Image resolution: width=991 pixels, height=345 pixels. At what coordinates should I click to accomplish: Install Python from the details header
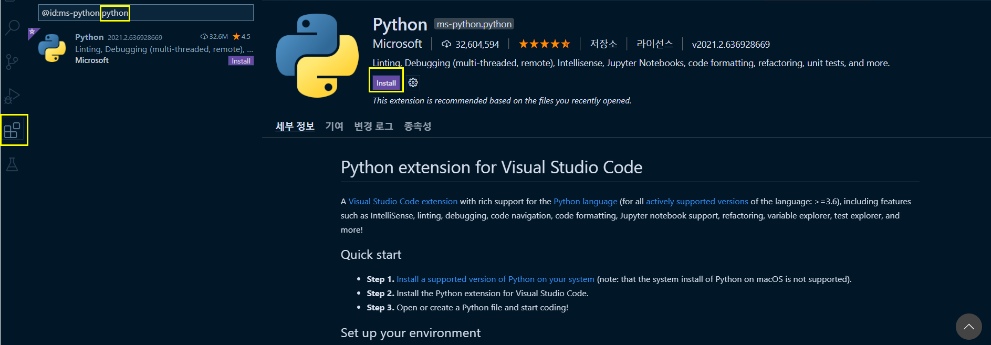(386, 83)
